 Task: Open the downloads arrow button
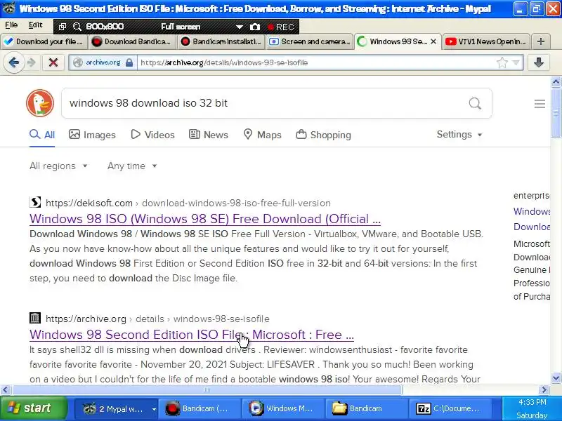(538, 62)
